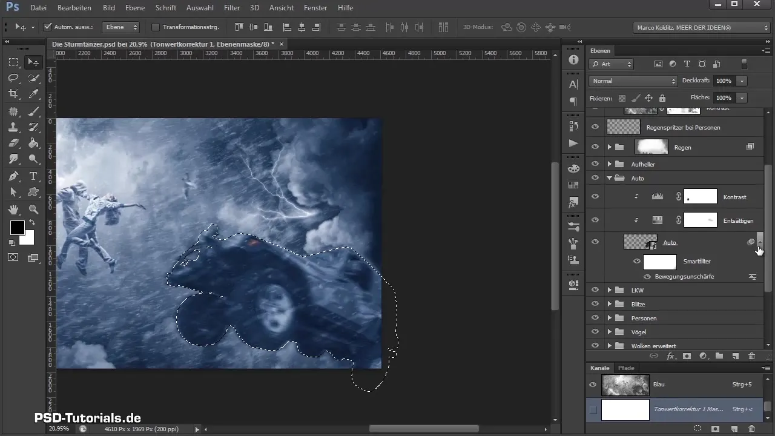
Task: Toggle Quick Mask mode
Action: point(13,257)
